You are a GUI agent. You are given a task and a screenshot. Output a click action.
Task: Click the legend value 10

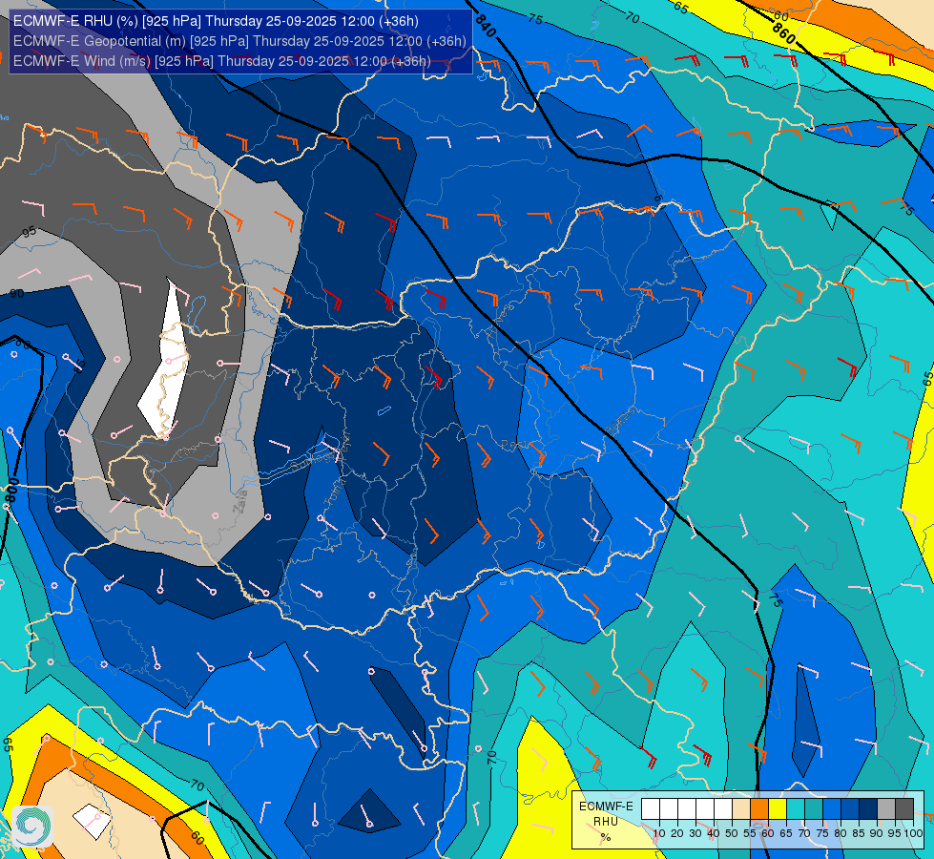[x=659, y=833]
